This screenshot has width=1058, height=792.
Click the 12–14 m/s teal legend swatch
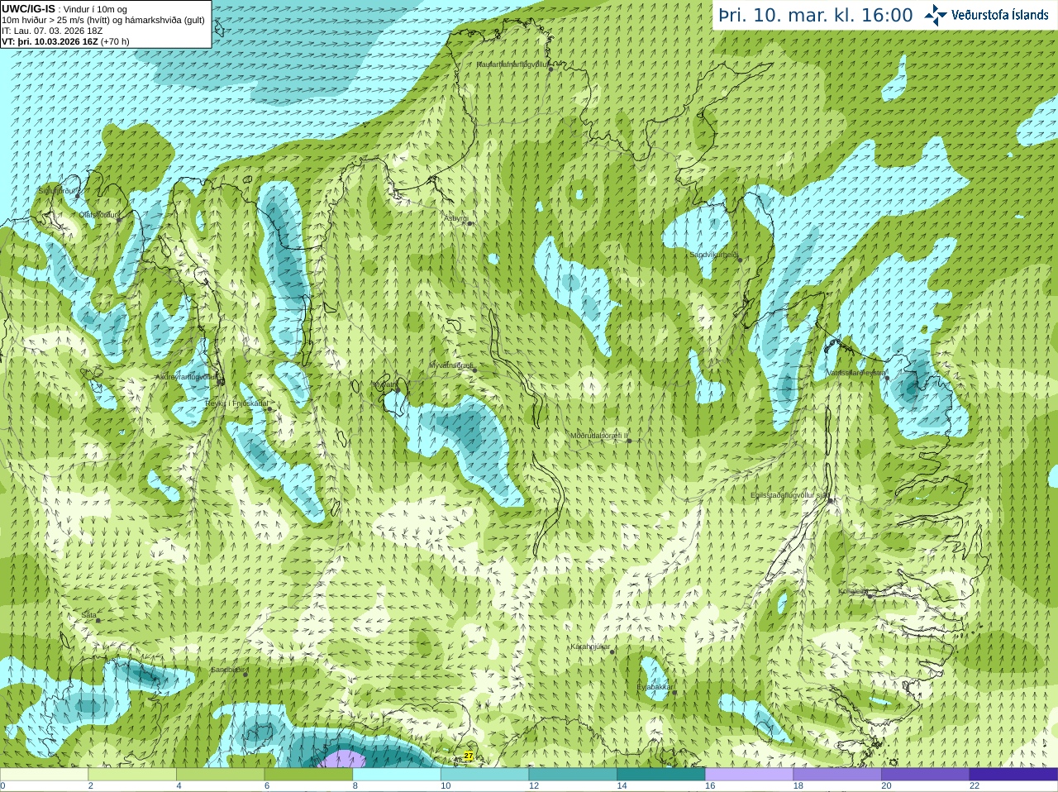coord(573,775)
